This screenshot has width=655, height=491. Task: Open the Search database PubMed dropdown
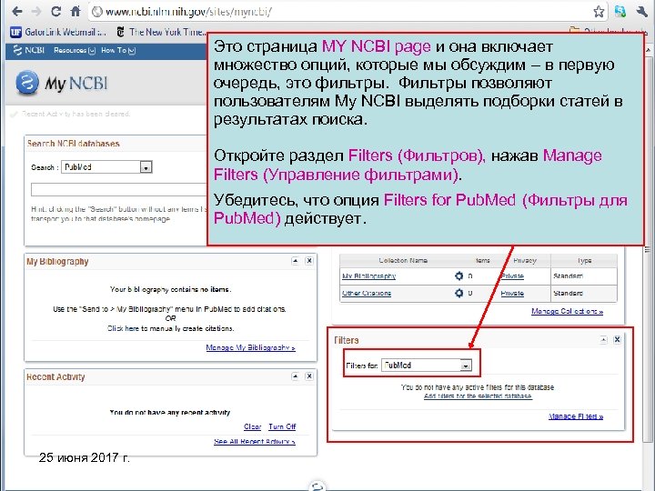106,167
